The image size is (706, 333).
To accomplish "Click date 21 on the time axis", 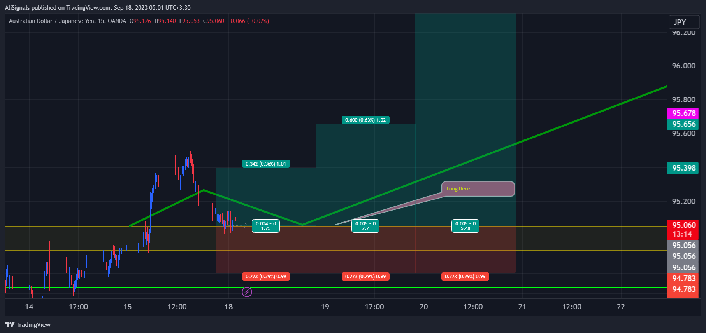I will [522, 307].
